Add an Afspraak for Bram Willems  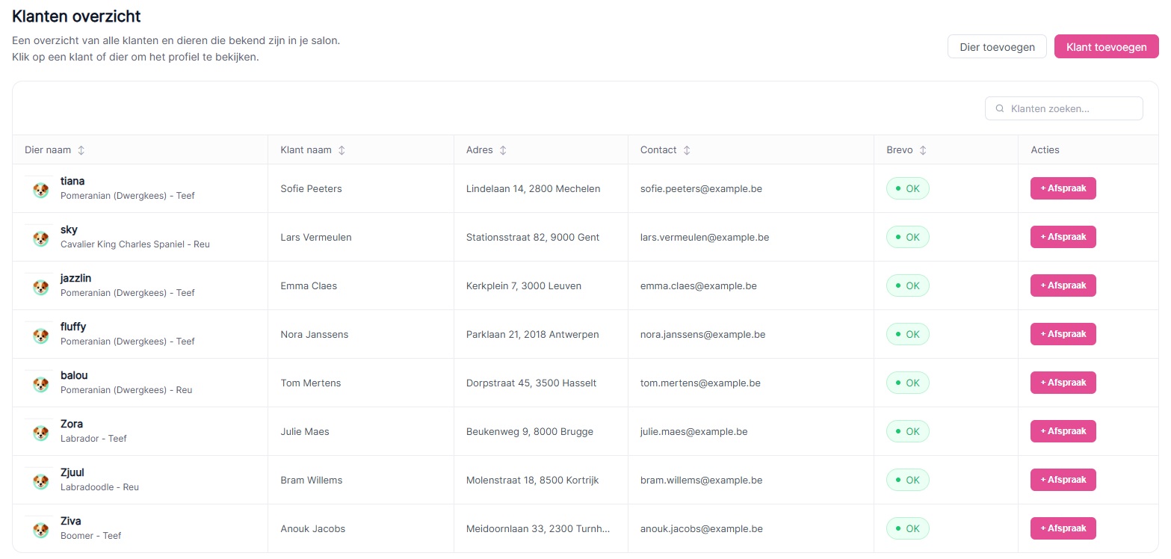tap(1063, 480)
